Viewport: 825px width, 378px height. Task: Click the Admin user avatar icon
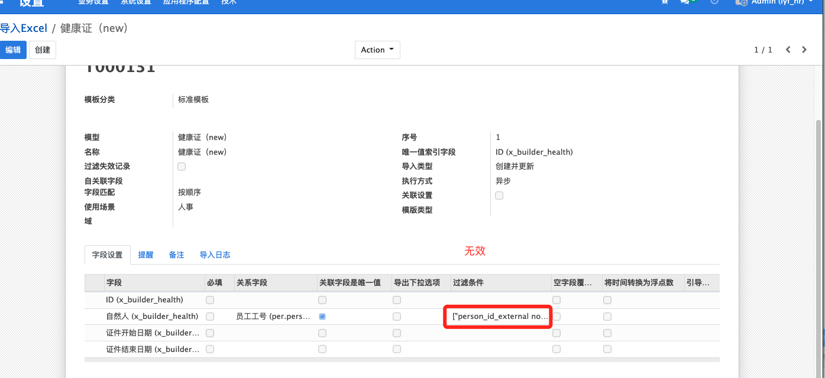click(x=741, y=2)
